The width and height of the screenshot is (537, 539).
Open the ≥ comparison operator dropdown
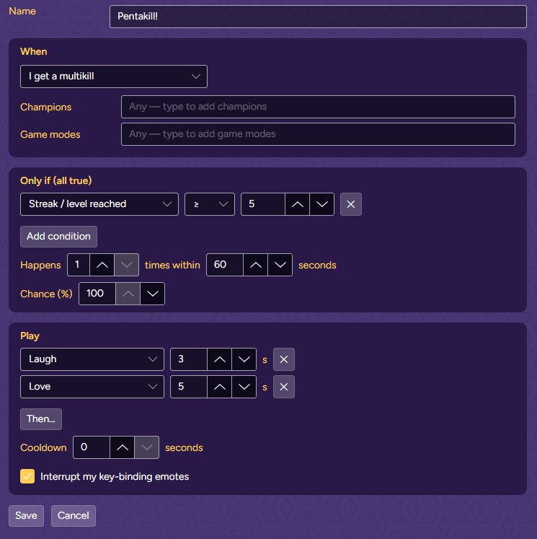(x=210, y=204)
